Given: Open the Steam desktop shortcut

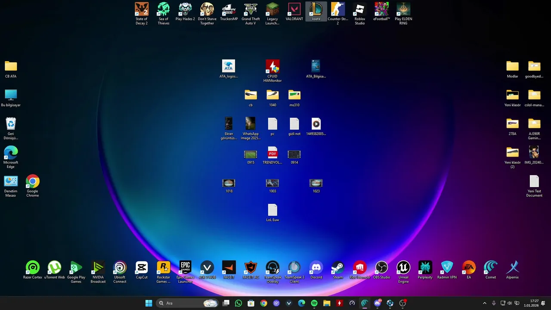Looking at the screenshot, I should click(338, 270).
